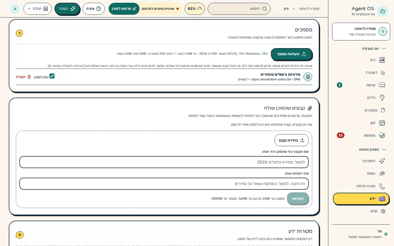394x246 pixels.
Task: Uncheck the זמין לסוכן checkbox
Action: tap(52, 76)
